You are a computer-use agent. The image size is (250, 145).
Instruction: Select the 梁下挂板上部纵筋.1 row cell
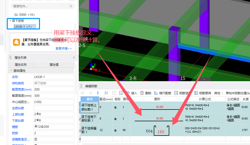(x=89, y=107)
